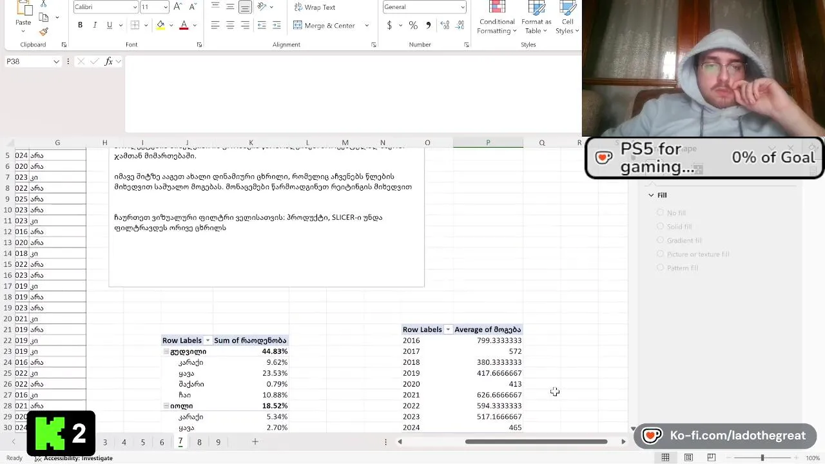Click the Borders icon
Viewport: 825px width, 464px height.
135,25
